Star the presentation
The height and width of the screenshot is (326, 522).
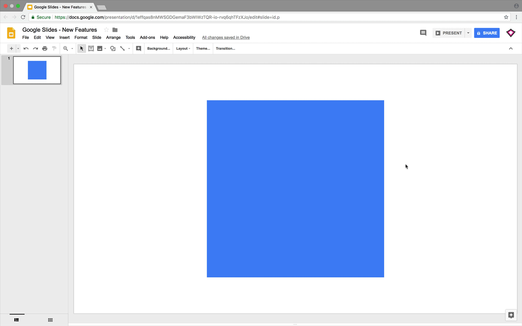(106, 30)
